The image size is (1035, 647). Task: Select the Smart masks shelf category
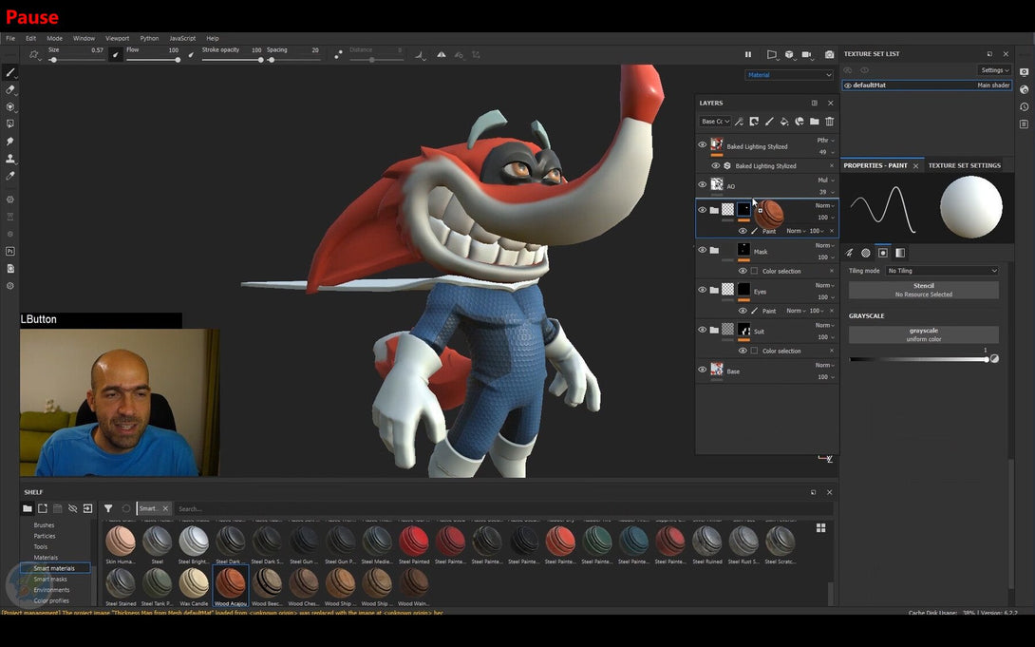50,579
